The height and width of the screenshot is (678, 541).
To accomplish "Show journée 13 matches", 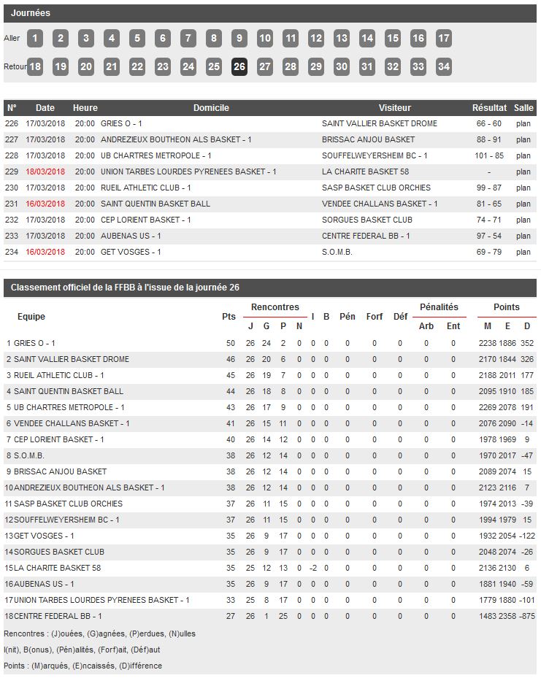I will tap(342, 39).
